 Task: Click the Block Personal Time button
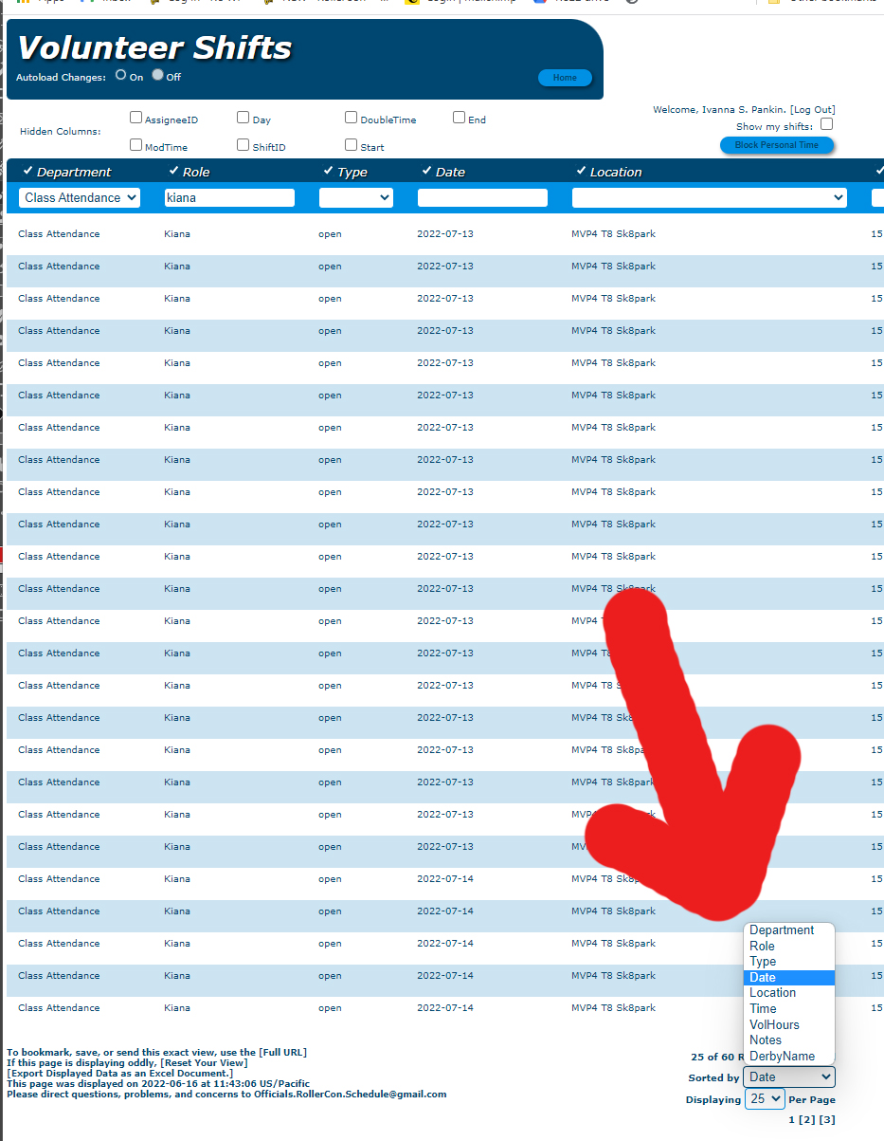(x=777, y=145)
